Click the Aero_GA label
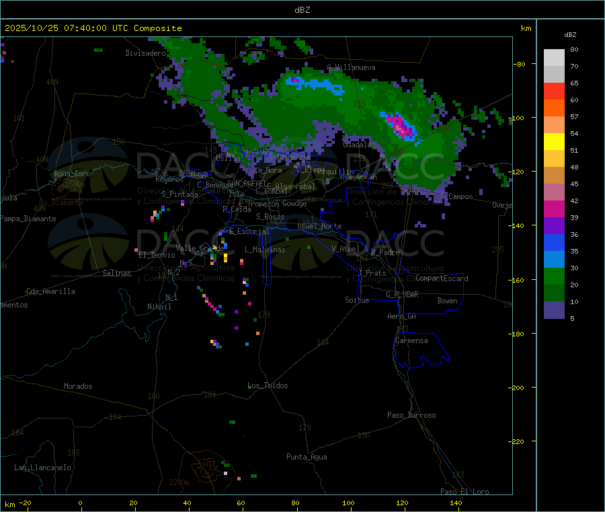This screenshot has height=512, width=605. coord(402,316)
